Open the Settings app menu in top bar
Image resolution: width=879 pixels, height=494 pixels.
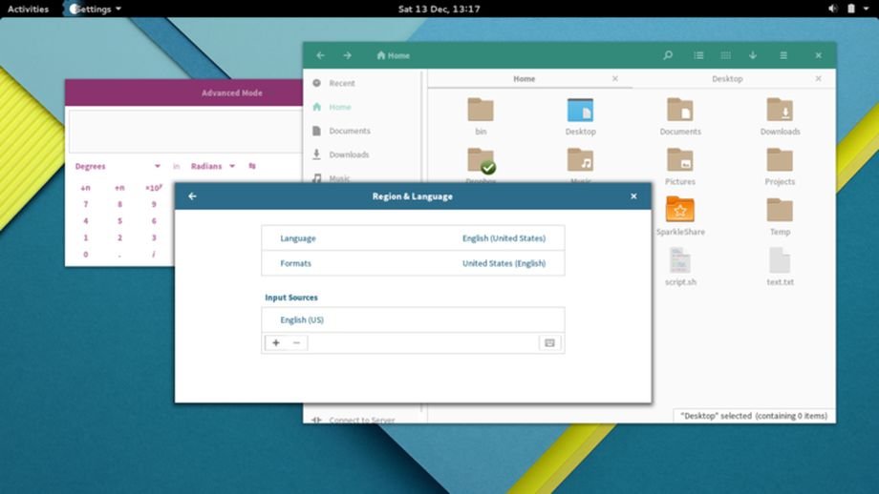(94, 9)
